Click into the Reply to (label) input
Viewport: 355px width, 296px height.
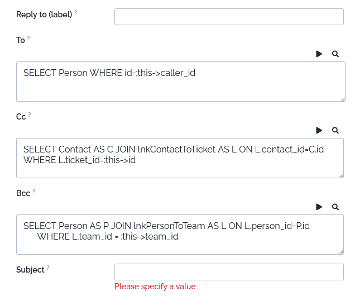(x=229, y=17)
